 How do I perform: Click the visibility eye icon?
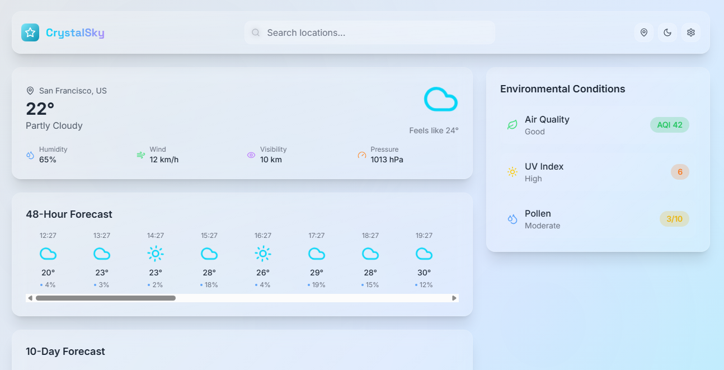tap(251, 155)
